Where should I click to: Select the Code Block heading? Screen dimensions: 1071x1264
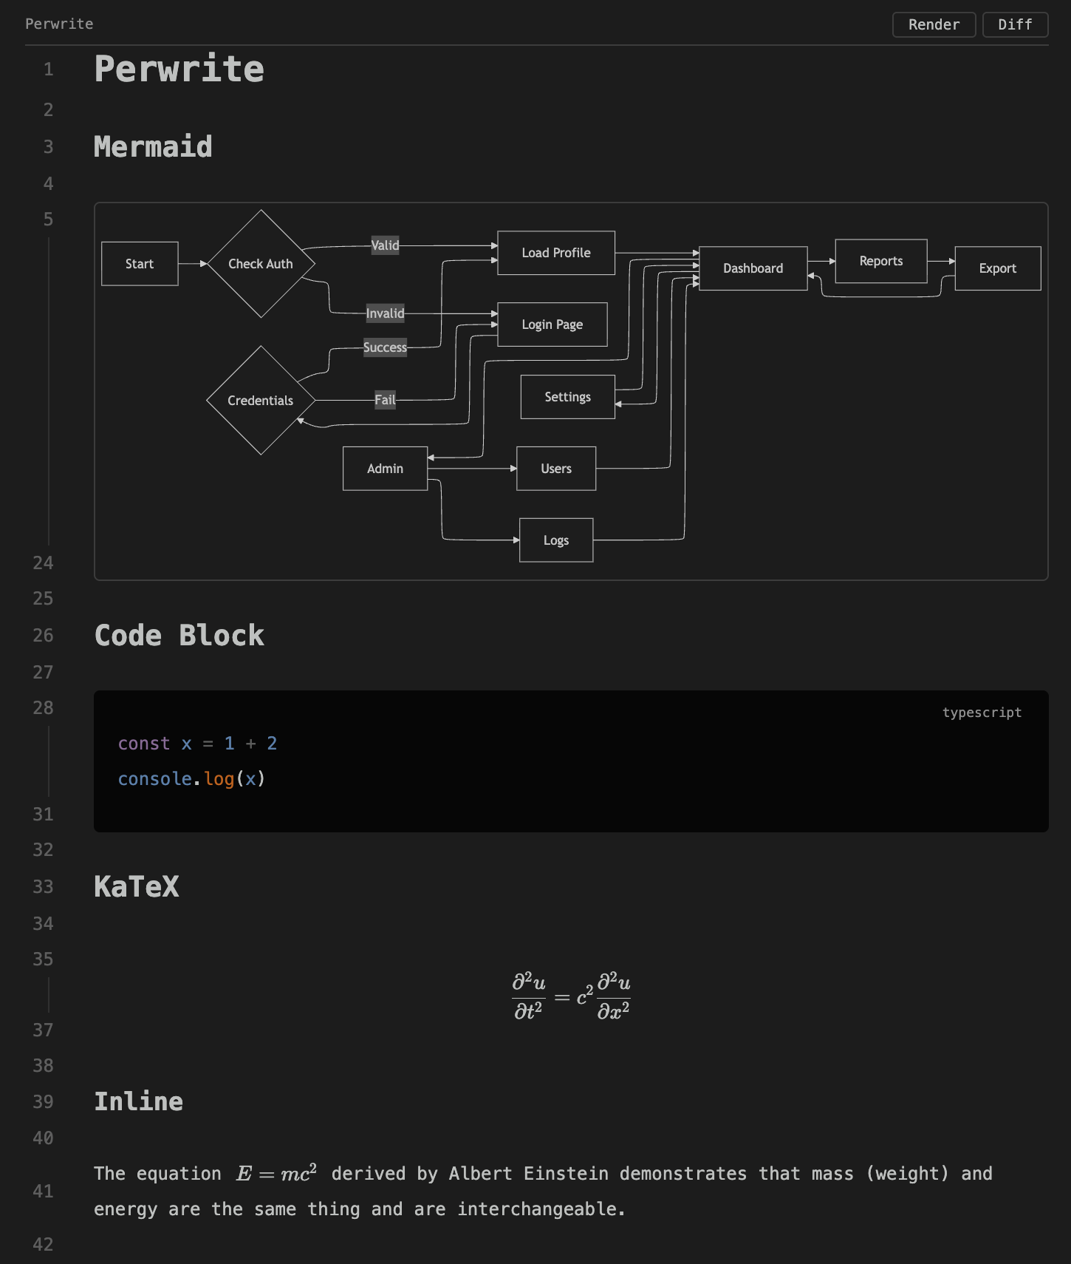[x=179, y=636]
